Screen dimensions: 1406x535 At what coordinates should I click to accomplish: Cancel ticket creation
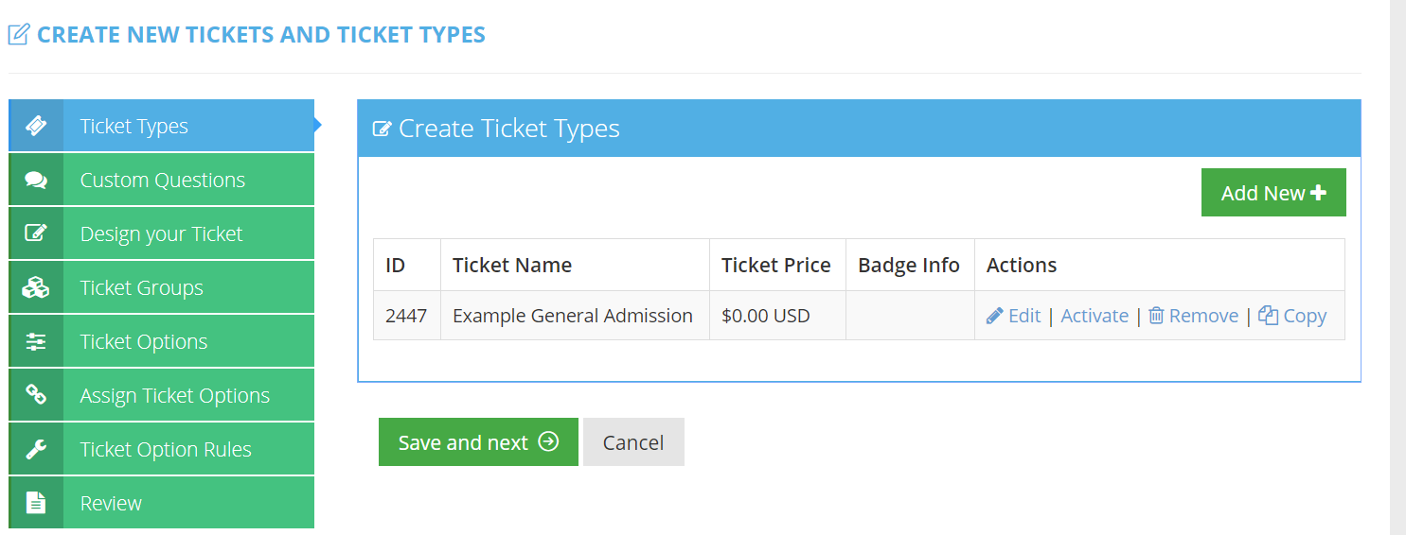coord(633,442)
